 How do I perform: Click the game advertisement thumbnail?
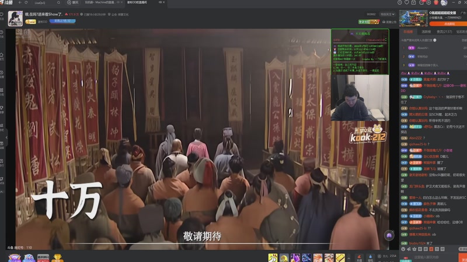pos(413,19)
